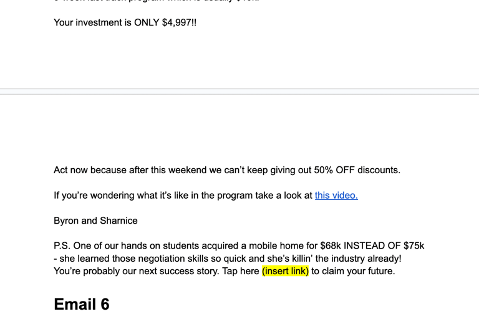Viewport: 479px width, 319px height.
Task: Click the "$4,997!!" price text
Action: (x=179, y=22)
